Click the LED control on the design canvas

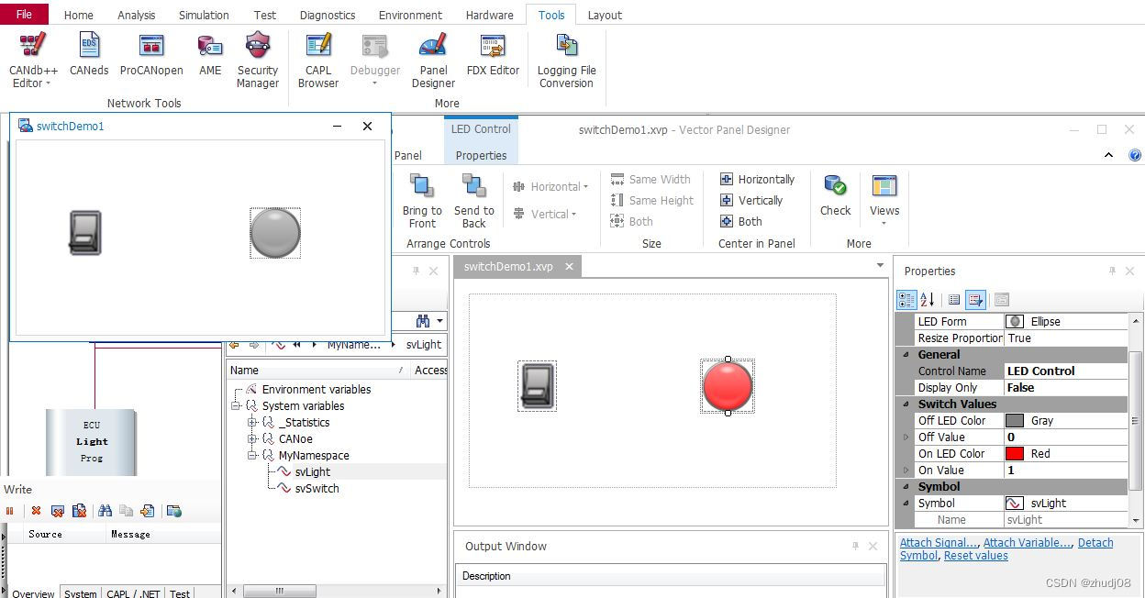click(728, 386)
